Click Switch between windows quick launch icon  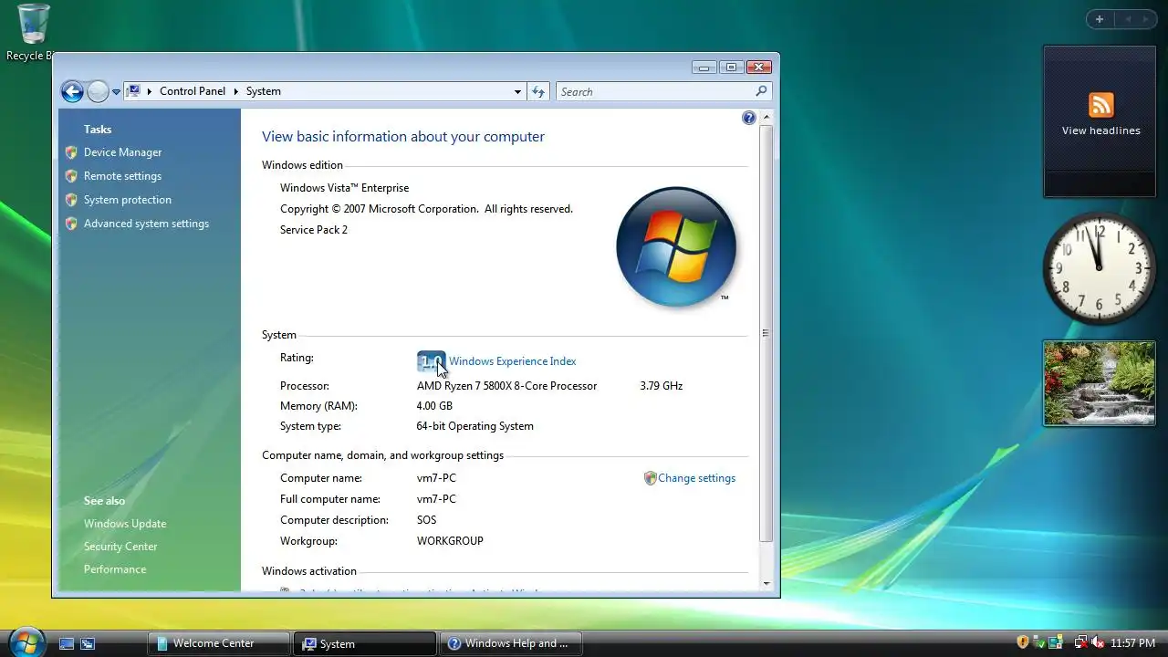(88, 643)
